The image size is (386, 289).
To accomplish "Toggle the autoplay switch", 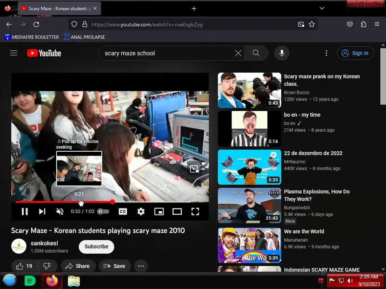I will coord(103,211).
